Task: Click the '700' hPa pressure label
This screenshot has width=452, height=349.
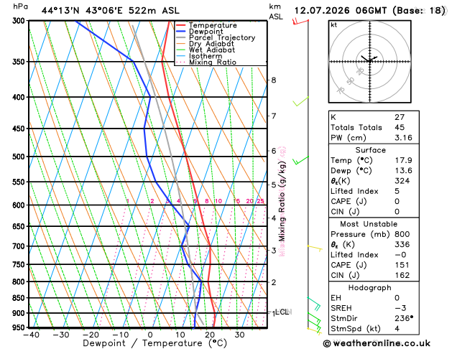Action: click(20, 246)
